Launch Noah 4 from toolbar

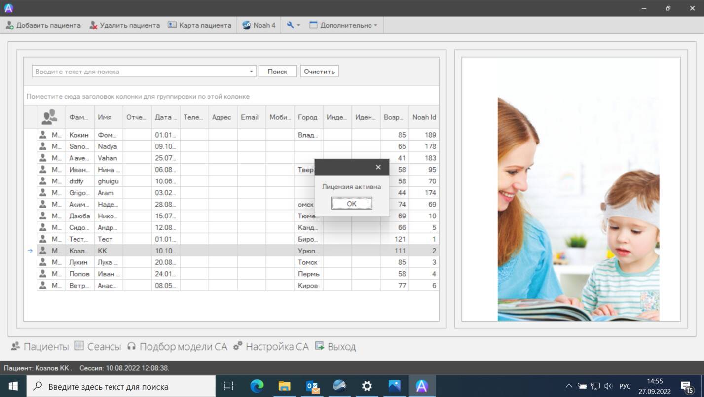click(x=259, y=25)
